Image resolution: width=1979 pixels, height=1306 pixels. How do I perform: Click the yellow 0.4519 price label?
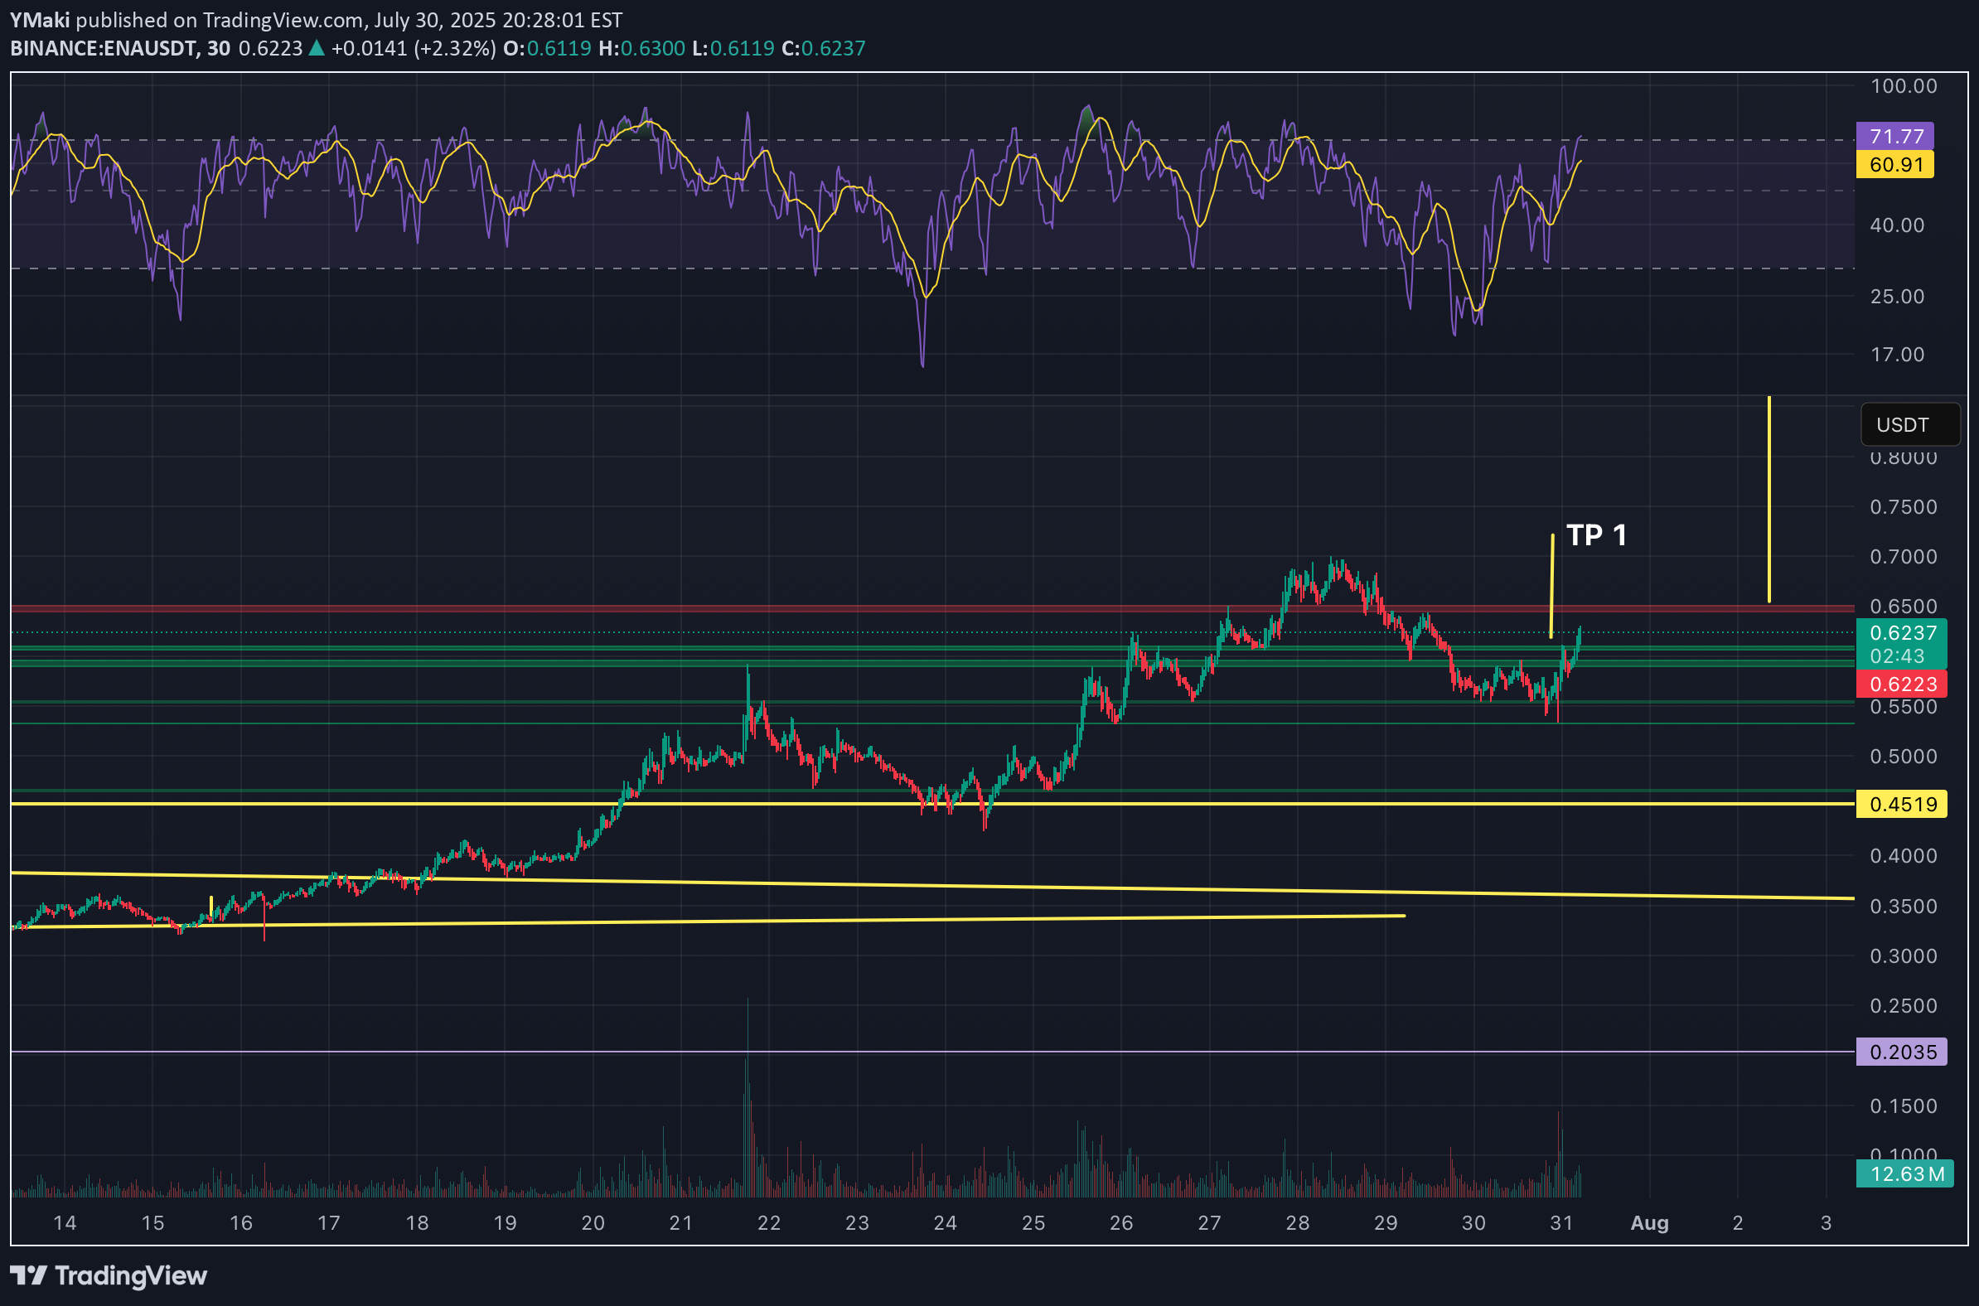coord(1902,804)
